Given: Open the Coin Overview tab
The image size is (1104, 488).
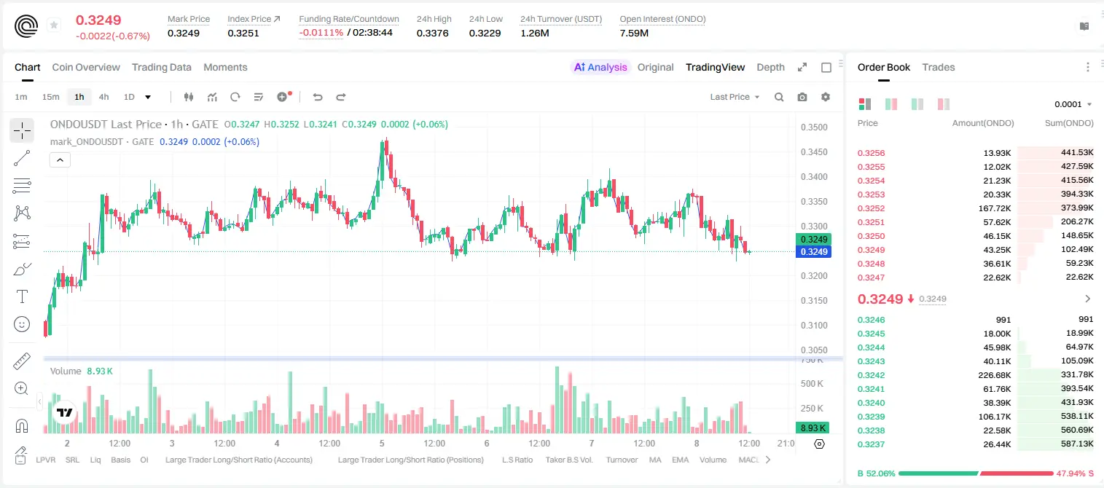Looking at the screenshot, I should [86, 67].
